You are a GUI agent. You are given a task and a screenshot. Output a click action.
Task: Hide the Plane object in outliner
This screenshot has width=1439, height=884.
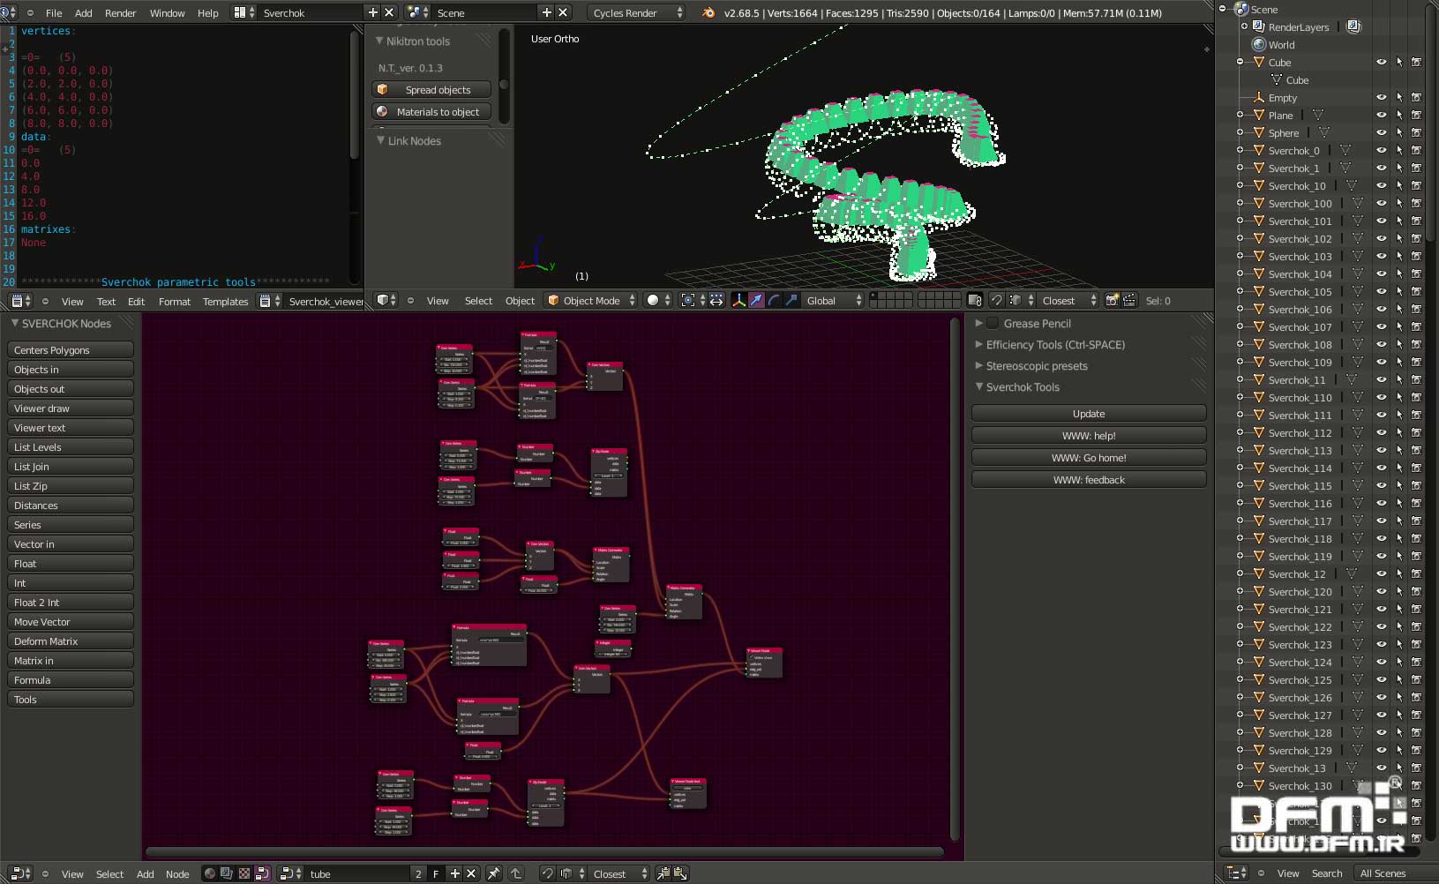click(1382, 115)
